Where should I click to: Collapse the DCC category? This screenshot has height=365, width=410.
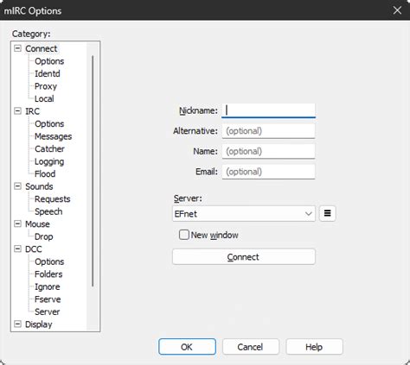(x=17, y=249)
